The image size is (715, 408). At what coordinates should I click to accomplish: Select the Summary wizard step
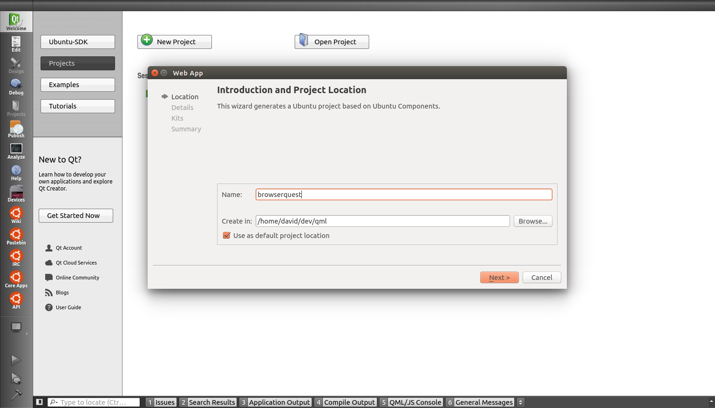186,129
